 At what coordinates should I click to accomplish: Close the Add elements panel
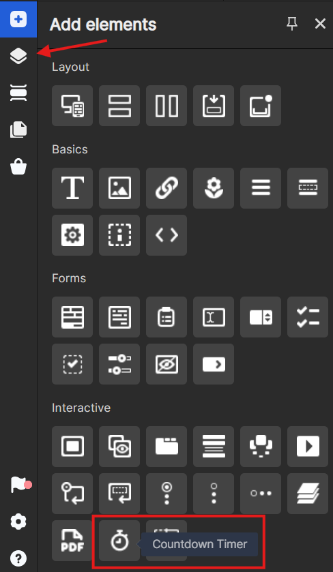coord(320,24)
